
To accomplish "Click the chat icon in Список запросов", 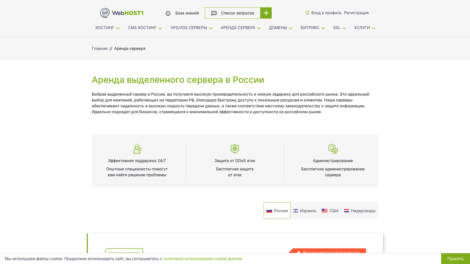I will 213,13.
